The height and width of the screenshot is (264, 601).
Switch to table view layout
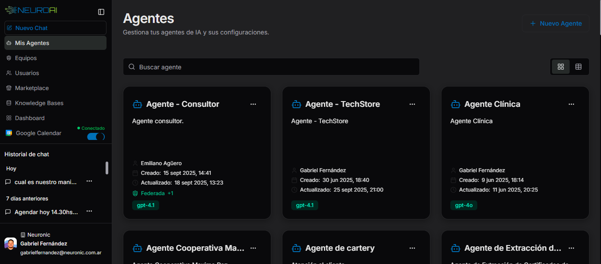point(578,67)
